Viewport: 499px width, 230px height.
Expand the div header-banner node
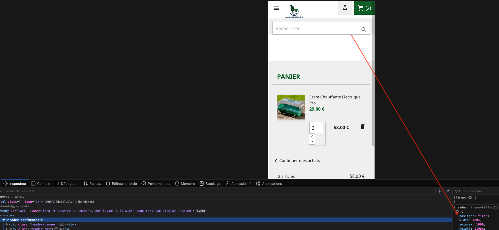[7, 224]
